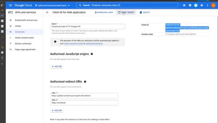
Task: Click the Creation date value
Action: point(181,34)
